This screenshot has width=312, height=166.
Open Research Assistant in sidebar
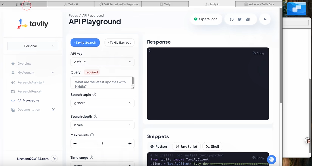(31, 82)
